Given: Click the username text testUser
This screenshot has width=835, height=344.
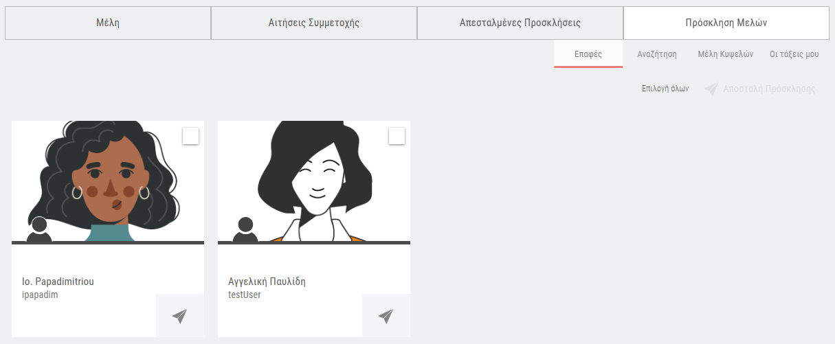Looking at the screenshot, I should (x=245, y=295).
